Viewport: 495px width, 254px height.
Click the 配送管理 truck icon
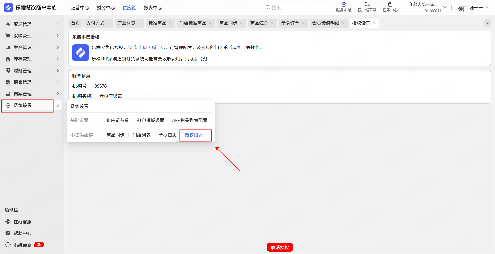pyautogui.click(x=8, y=24)
